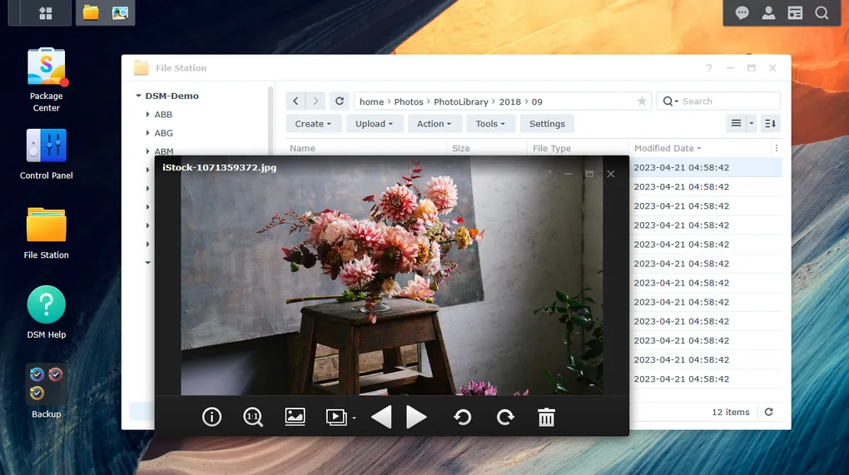The height and width of the screenshot is (475, 849).
Task: Go to the next image
Action: coord(417,417)
